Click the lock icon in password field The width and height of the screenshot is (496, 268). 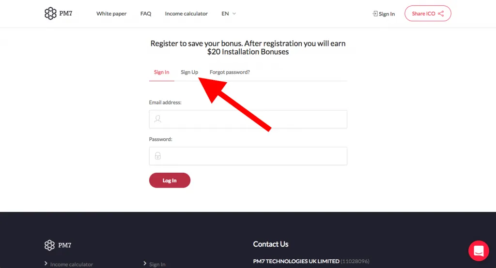pos(157,156)
